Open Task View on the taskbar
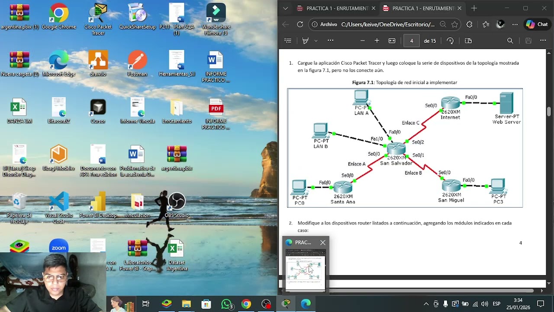Viewport: 554px width, 312px height. [146, 304]
